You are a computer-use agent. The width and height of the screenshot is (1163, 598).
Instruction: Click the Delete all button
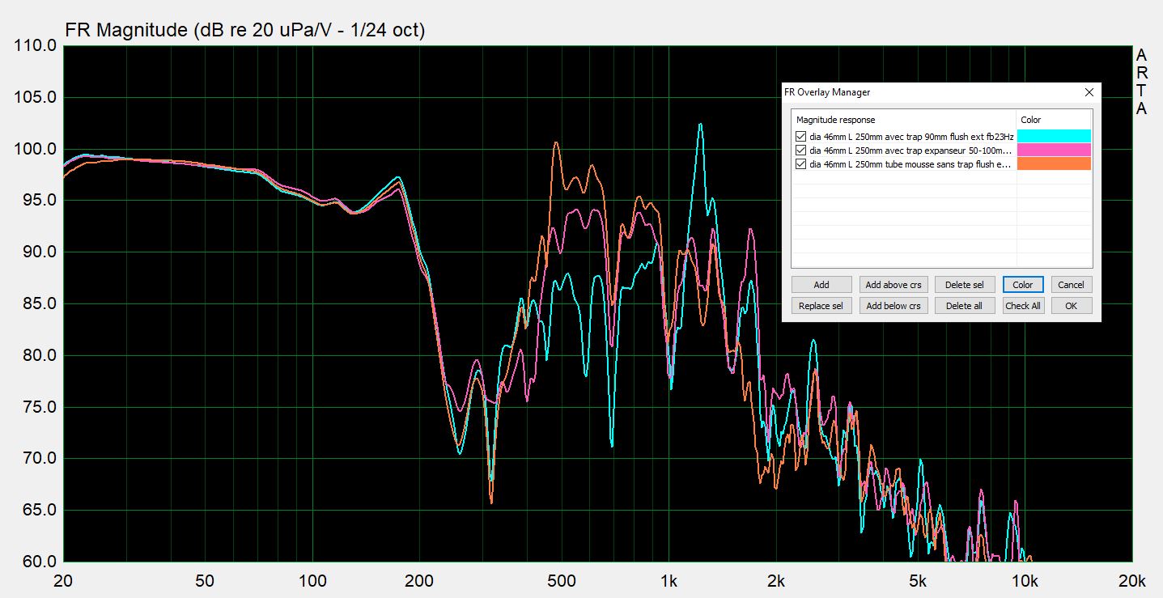pyautogui.click(x=965, y=306)
